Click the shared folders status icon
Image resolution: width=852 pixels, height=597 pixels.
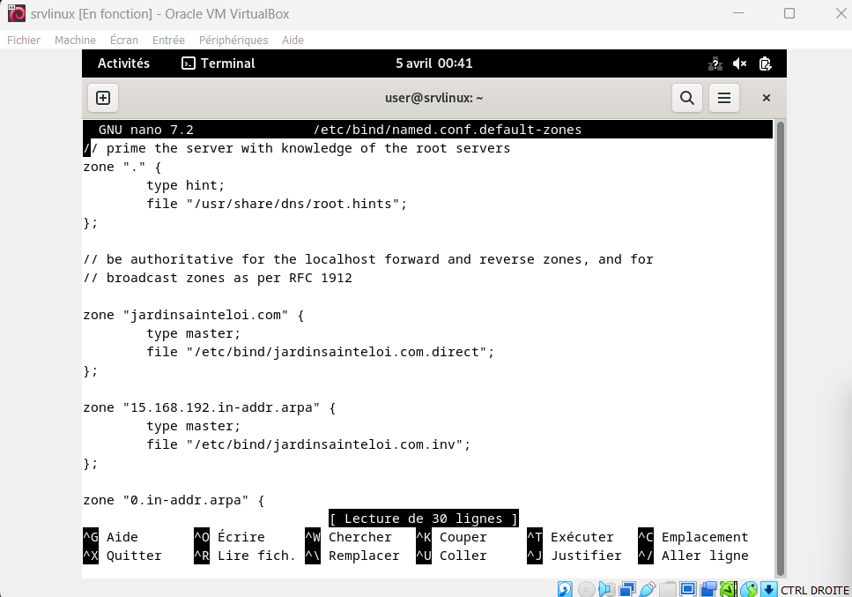pyautogui.click(x=668, y=589)
